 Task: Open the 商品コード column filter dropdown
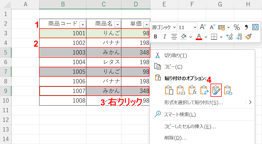click(x=83, y=25)
